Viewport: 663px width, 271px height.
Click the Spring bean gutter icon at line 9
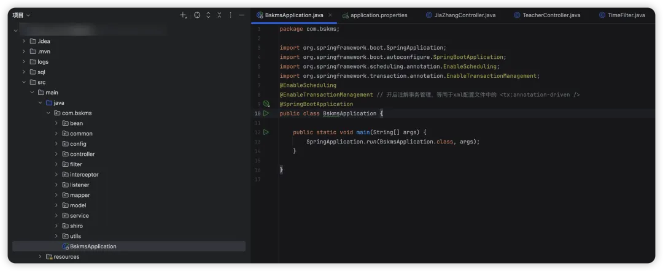pyautogui.click(x=266, y=104)
